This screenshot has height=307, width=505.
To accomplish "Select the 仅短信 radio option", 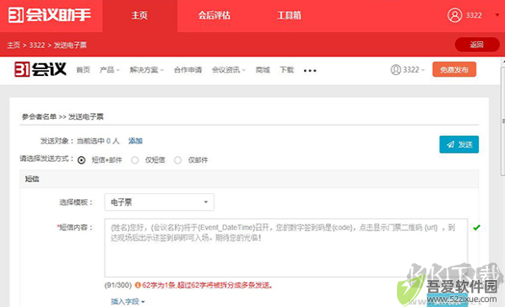I will 135,160.
